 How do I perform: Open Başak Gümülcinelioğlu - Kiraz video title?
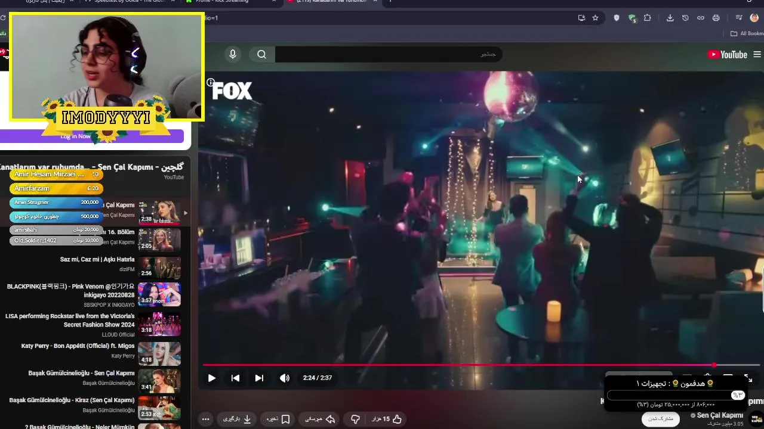click(72, 400)
